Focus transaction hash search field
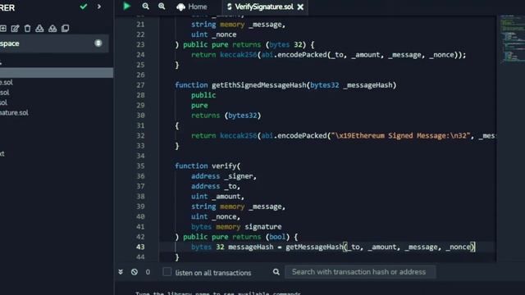 click(x=360, y=272)
